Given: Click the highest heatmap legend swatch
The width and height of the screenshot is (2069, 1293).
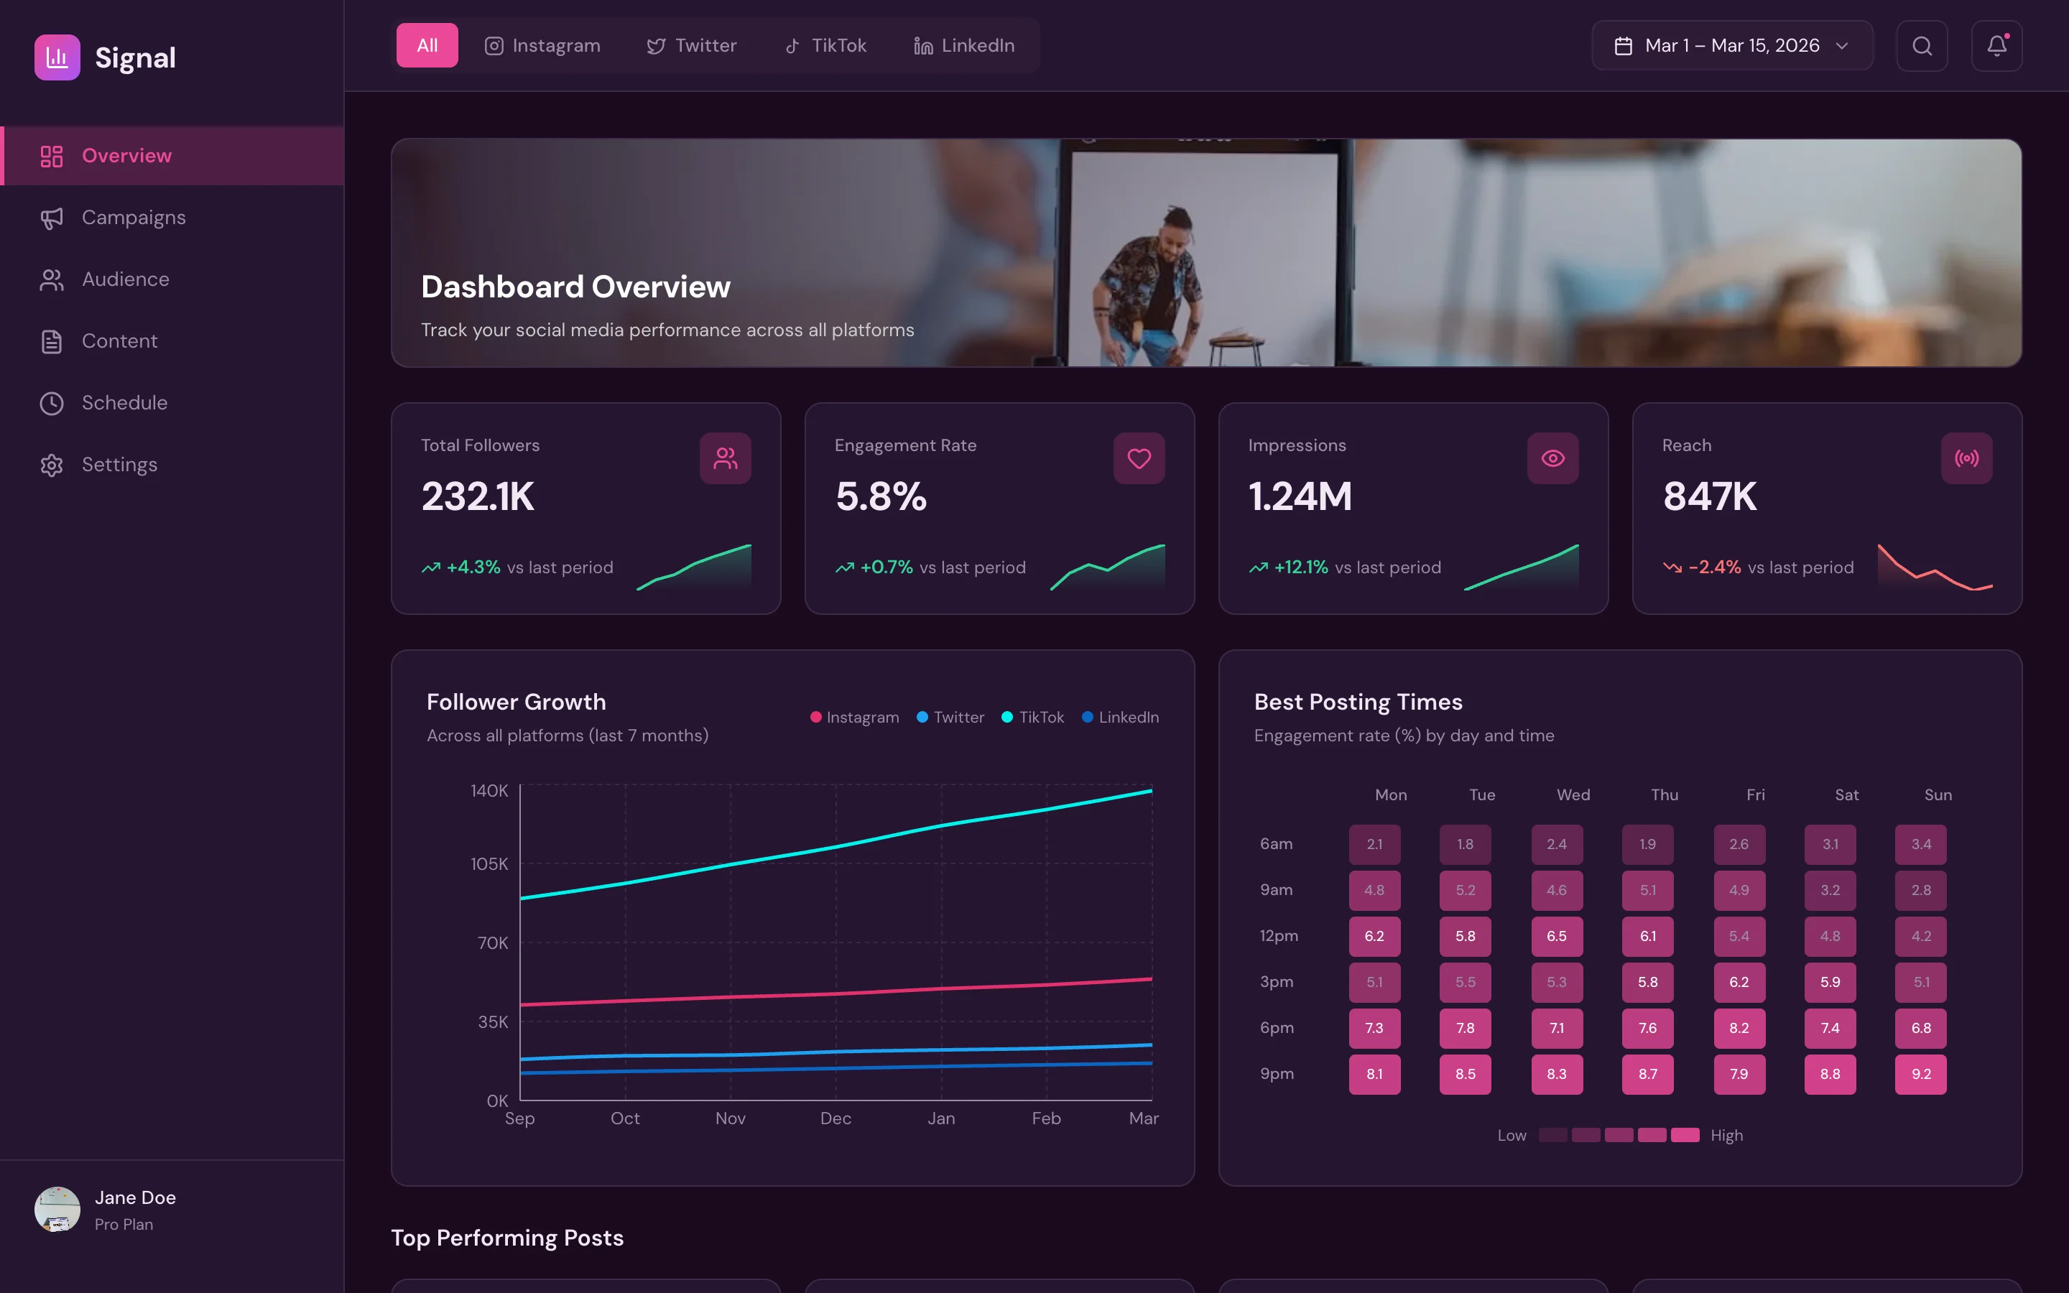Looking at the screenshot, I should click(x=1685, y=1135).
